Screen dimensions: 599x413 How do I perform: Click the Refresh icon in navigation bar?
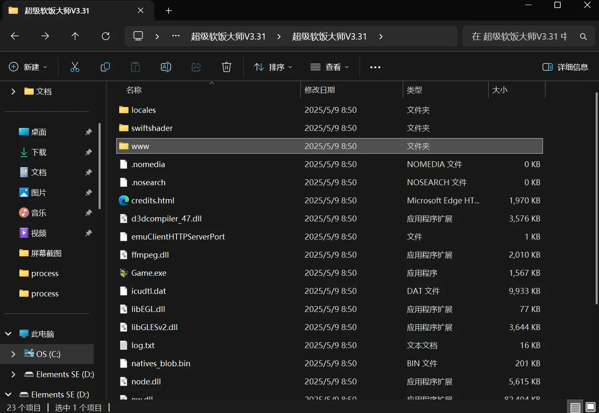(x=106, y=36)
